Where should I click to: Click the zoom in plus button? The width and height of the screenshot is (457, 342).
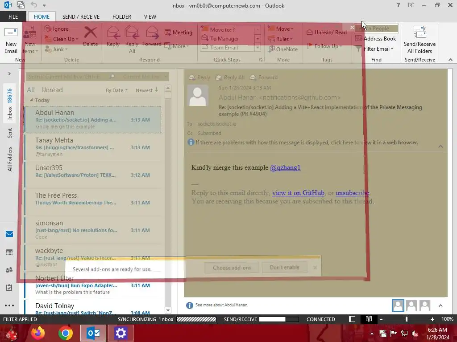(432, 319)
